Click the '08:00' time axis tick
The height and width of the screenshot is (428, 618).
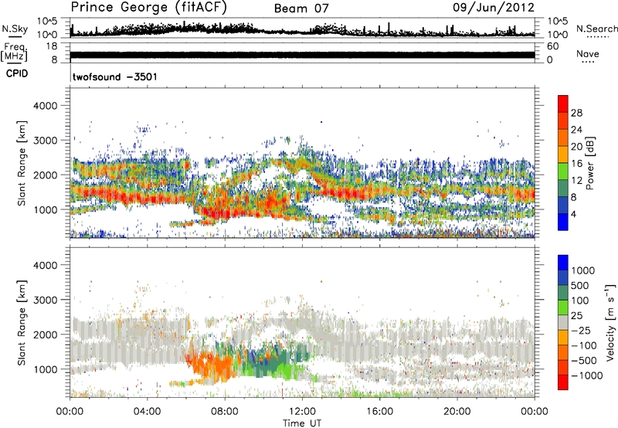[x=225, y=412]
